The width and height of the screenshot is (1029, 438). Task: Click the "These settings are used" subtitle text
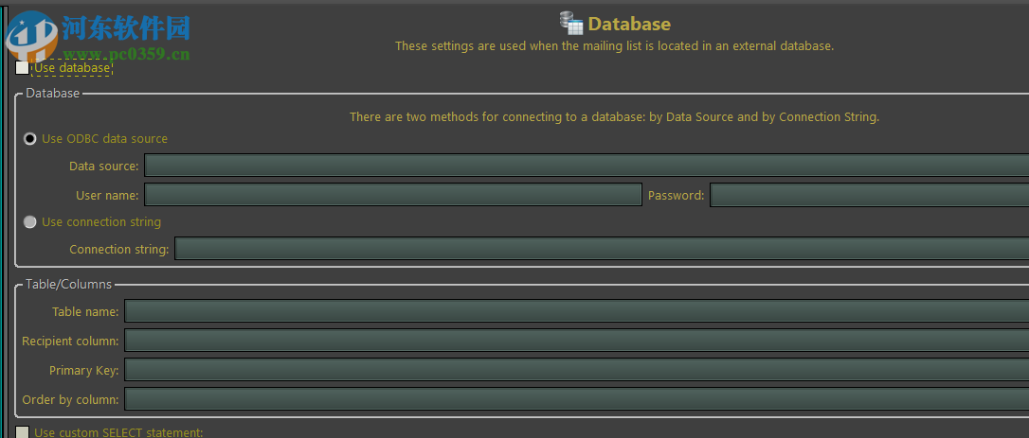pyautogui.click(x=614, y=45)
